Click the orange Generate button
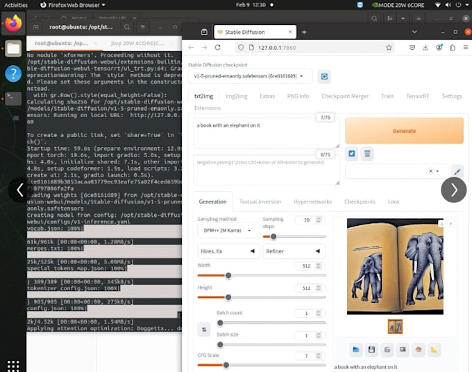 (x=404, y=131)
